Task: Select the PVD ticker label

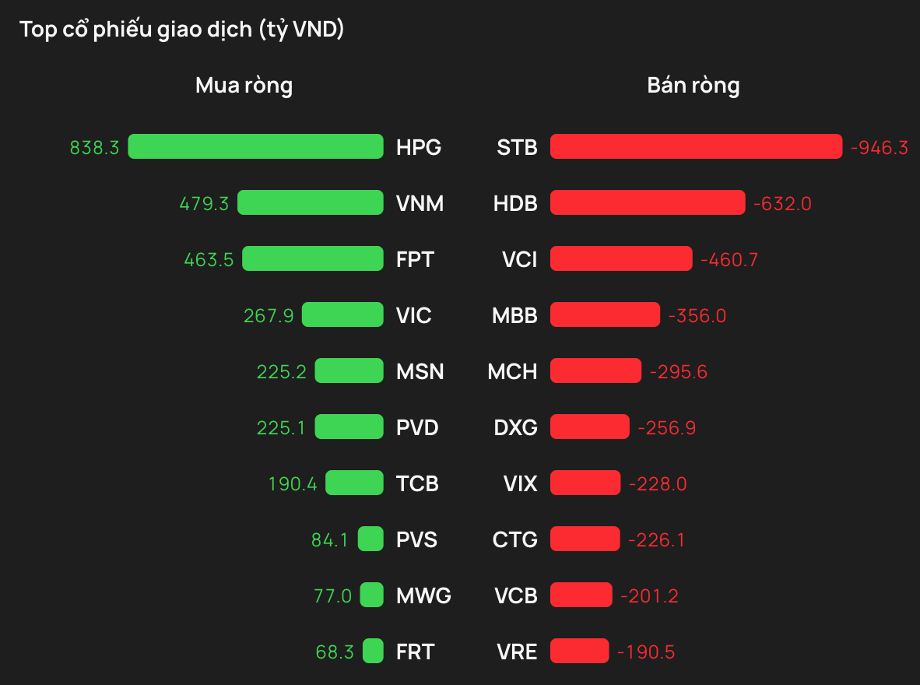Action: [x=417, y=427]
